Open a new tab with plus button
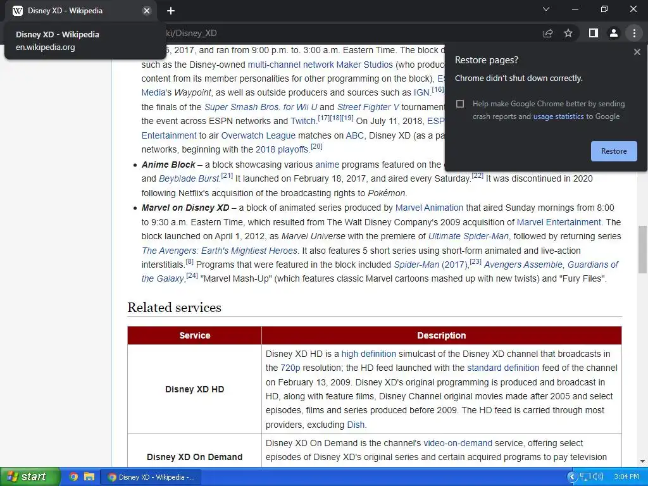Viewport: 648px width, 486px height. [171, 11]
